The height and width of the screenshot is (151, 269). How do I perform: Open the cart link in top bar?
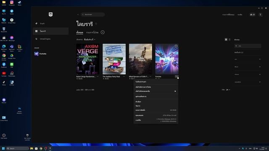pyautogui.click(x=240, y=15)
